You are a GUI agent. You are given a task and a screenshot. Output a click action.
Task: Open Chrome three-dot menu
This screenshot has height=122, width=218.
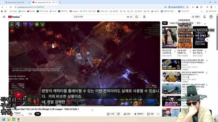pyautogui.click(x=215, y=7)
